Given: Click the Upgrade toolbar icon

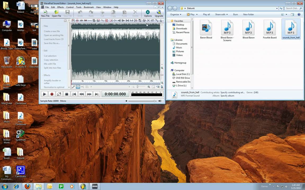Looking at the screenshot, I should coord(159,13).
